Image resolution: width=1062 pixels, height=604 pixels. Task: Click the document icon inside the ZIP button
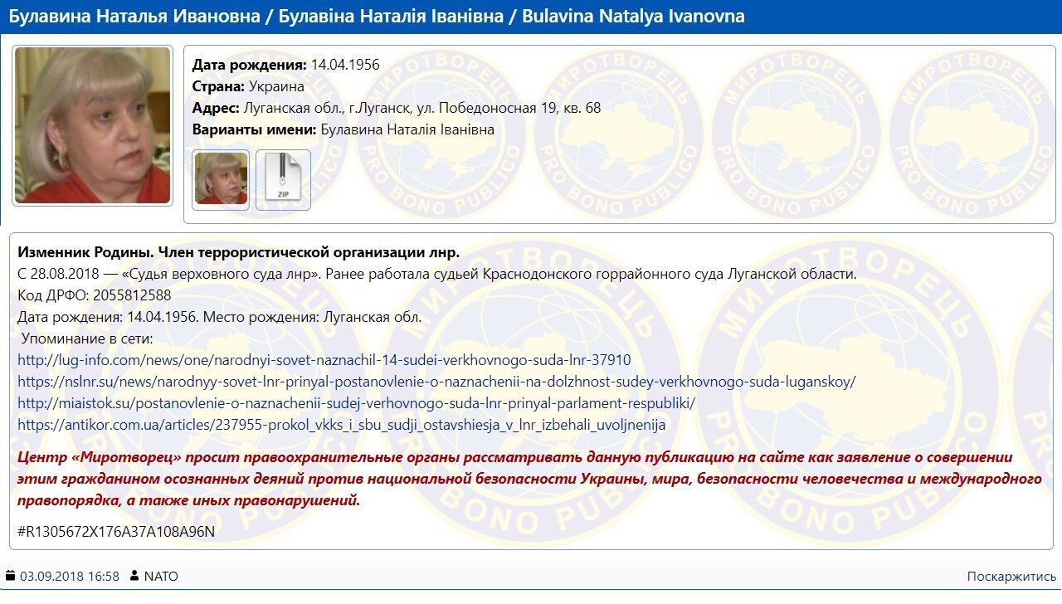[x=283, y=174]
